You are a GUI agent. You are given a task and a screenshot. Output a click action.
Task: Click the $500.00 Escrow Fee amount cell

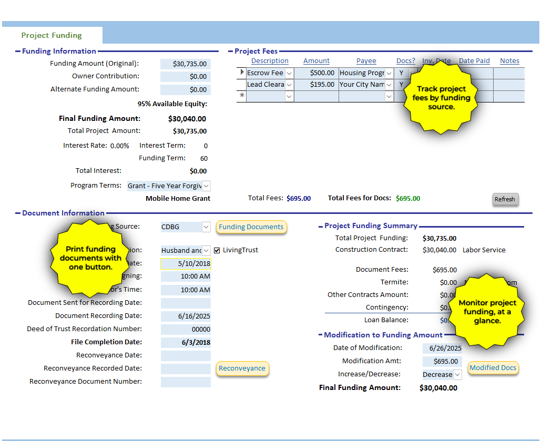click(316, 73)
